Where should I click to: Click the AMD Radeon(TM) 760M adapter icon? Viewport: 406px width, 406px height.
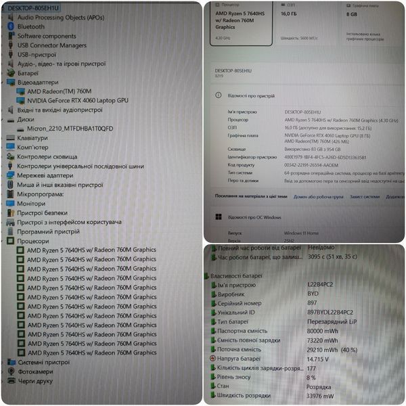coord(20,91)
